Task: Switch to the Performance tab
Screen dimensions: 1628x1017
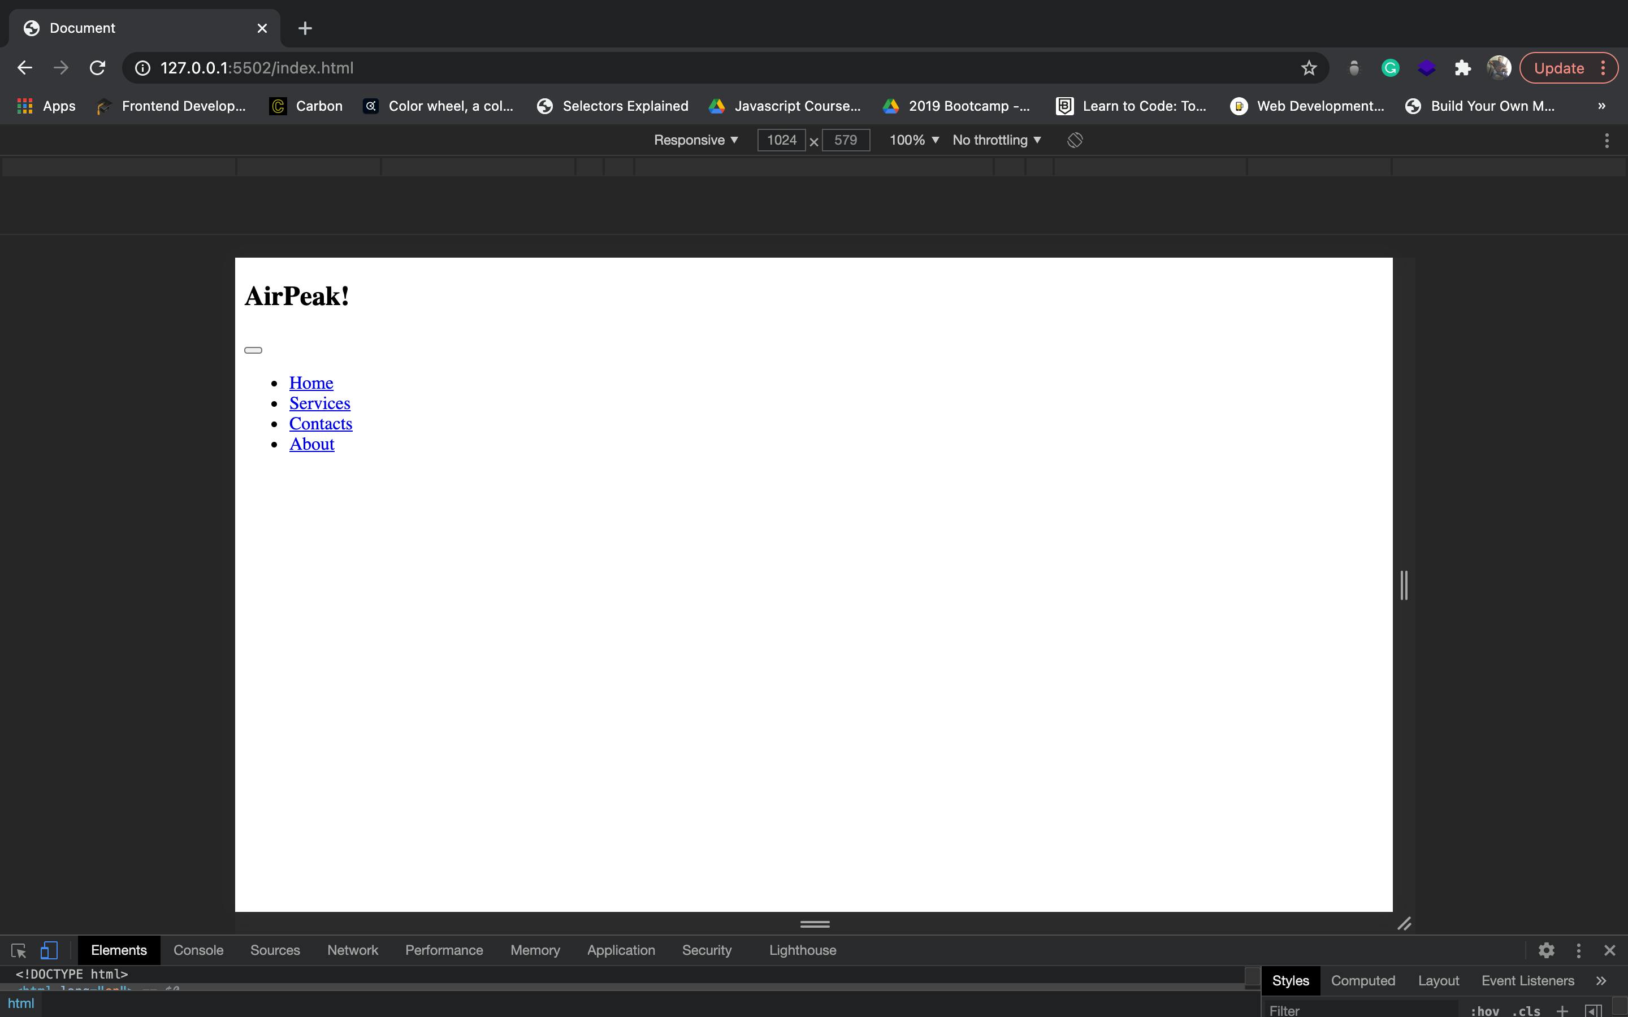Action: click(x=444, y=950)
